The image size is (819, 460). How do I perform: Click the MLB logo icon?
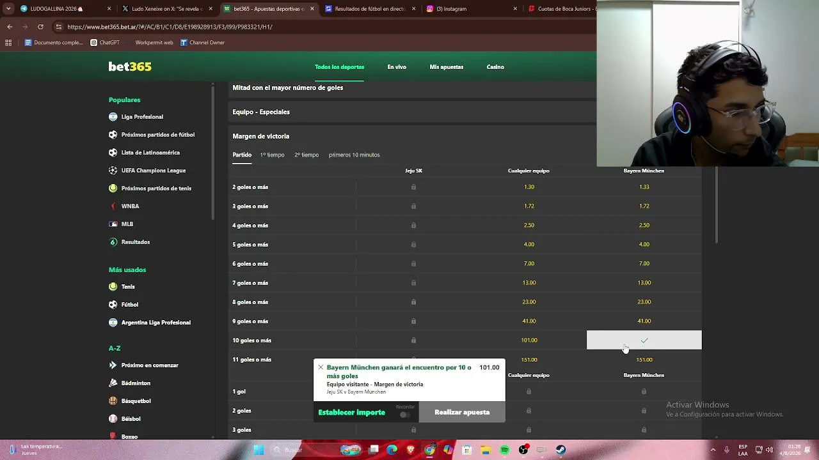[113, 224]
